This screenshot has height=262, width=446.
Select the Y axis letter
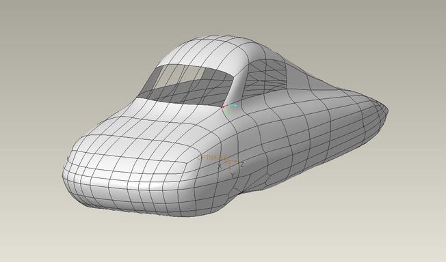pos(233,175)
